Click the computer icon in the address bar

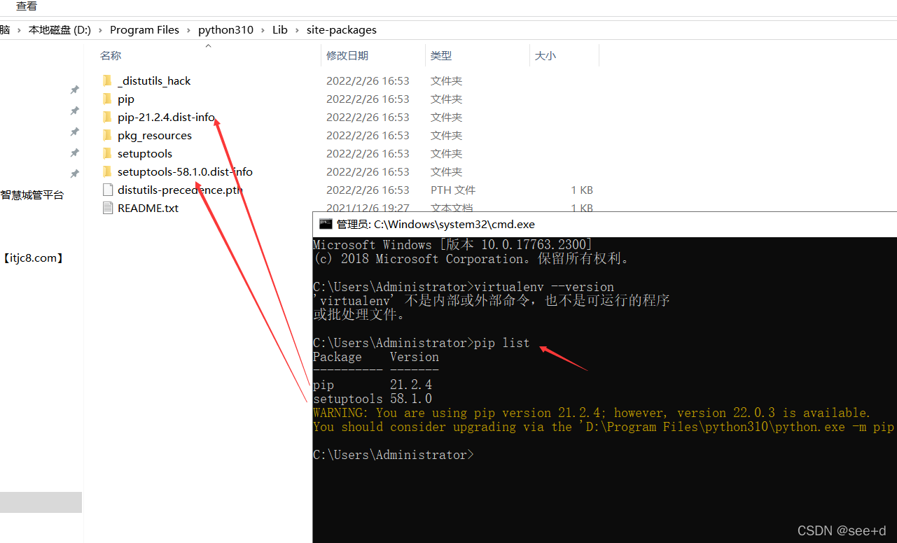click(6, 29)
